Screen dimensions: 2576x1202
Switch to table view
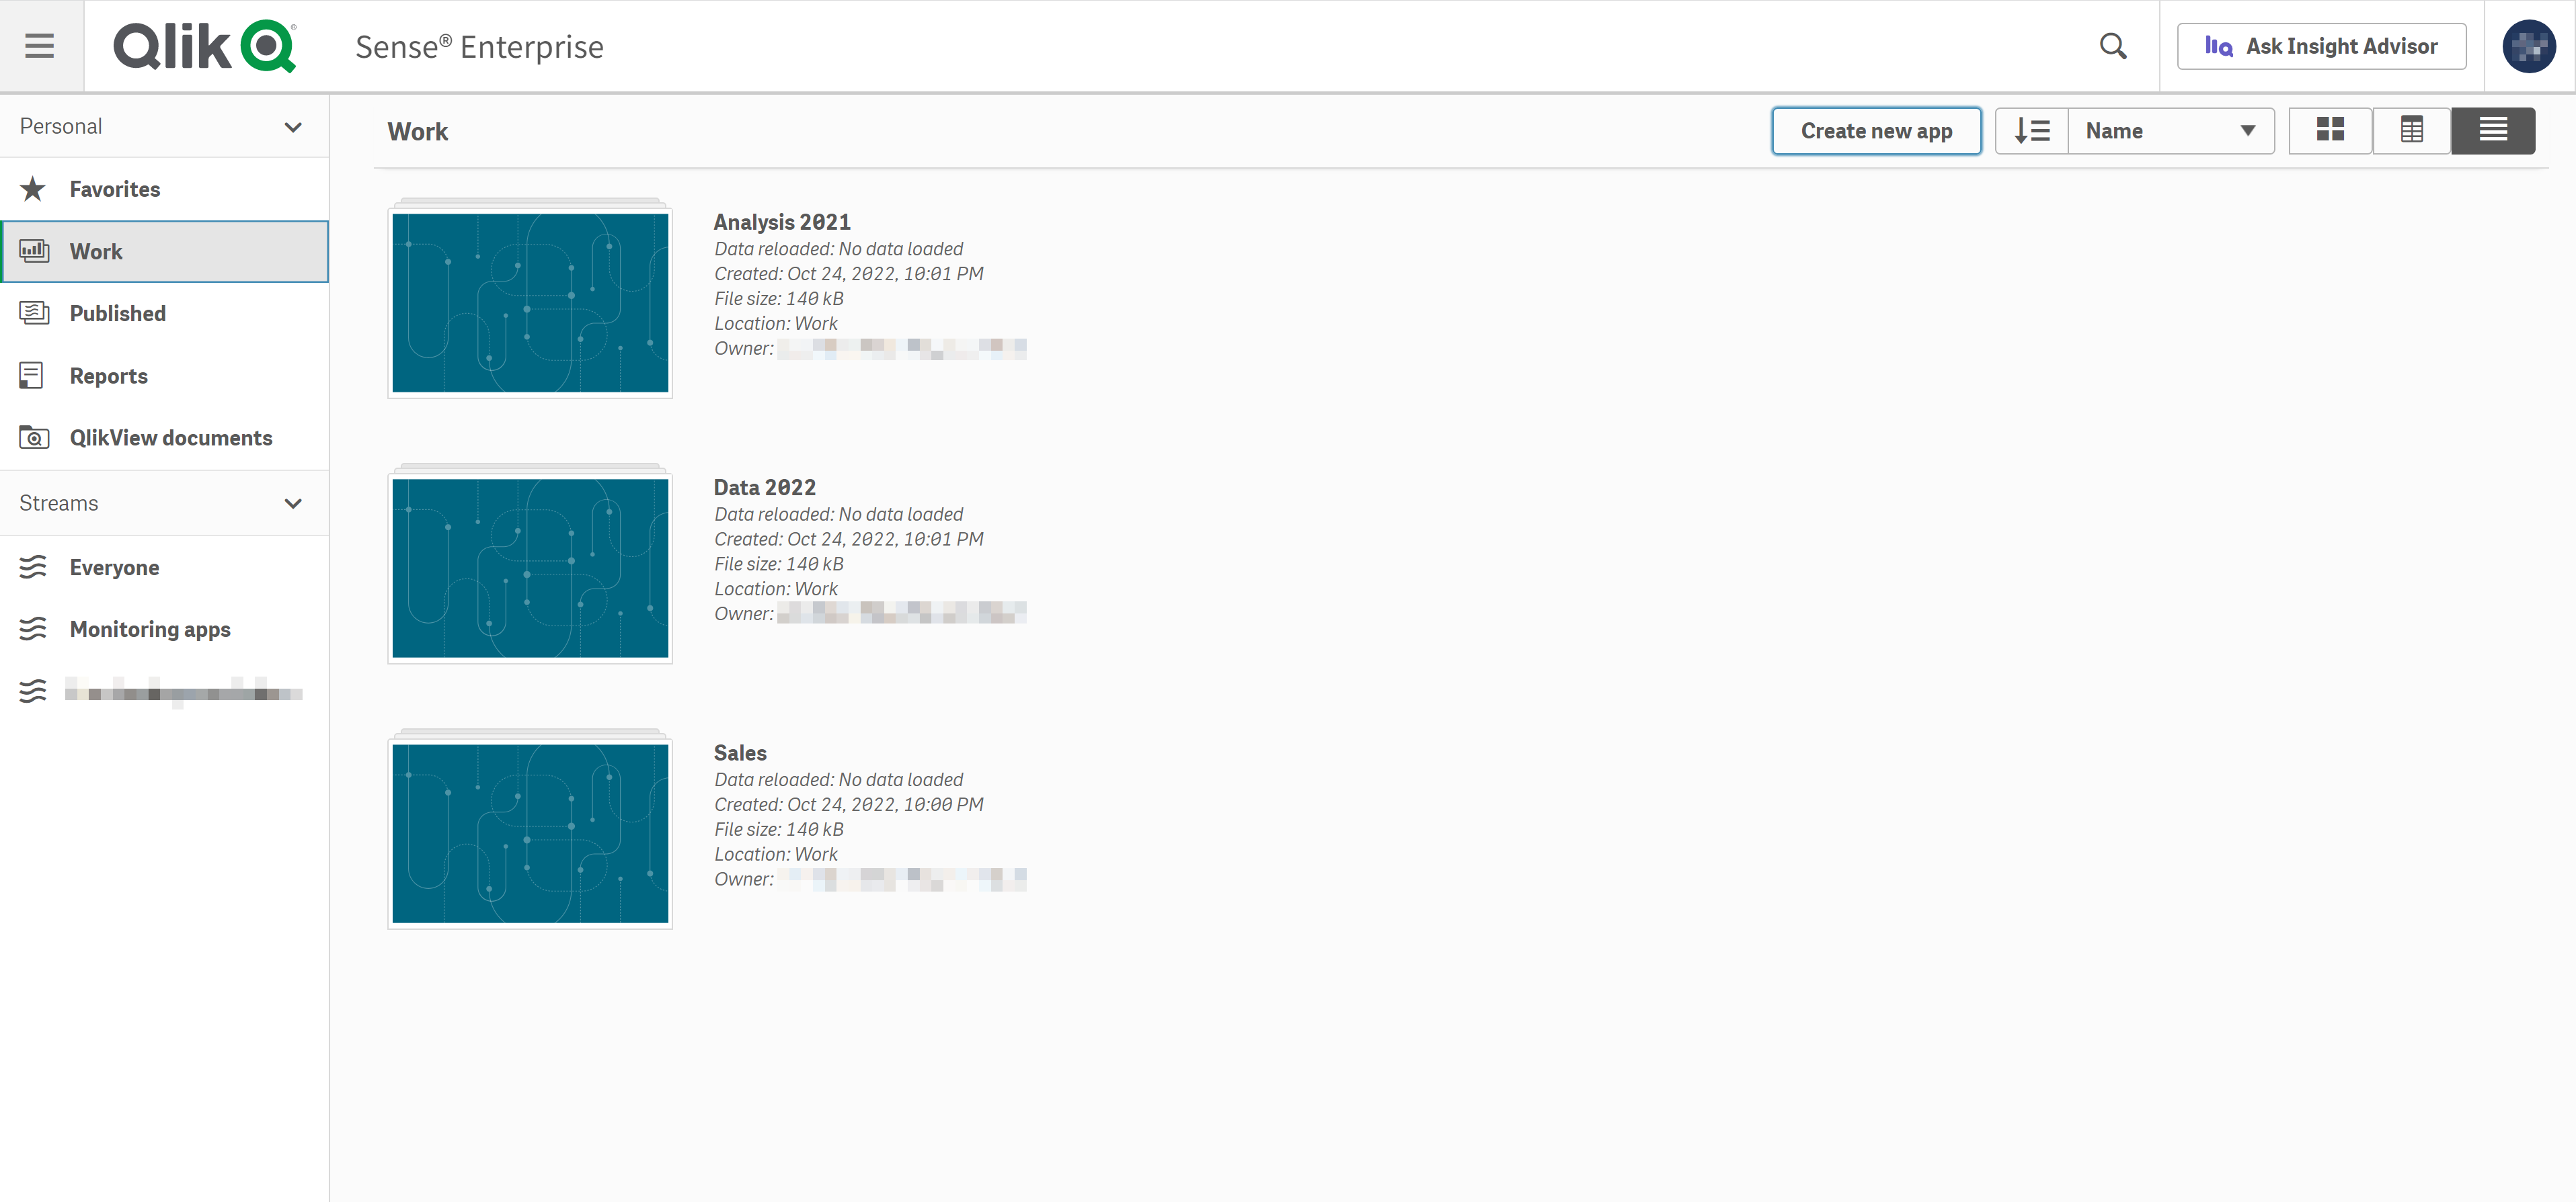(x=2411, y=131)
